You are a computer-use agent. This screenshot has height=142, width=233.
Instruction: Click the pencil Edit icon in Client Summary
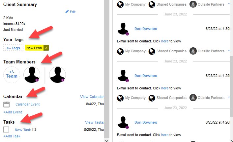[x=67, y=12]
